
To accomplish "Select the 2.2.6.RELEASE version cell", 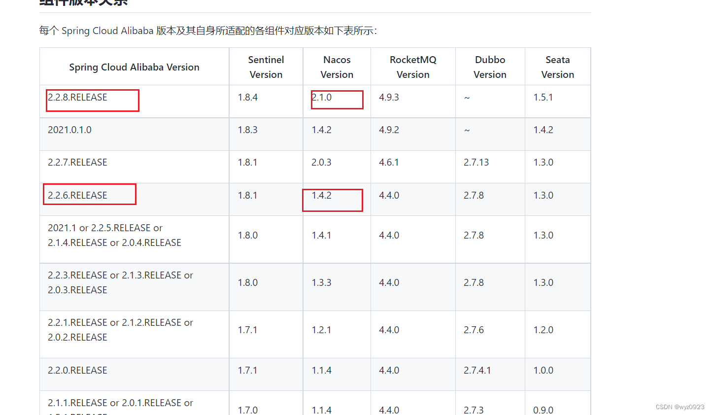I will (134, 199).
